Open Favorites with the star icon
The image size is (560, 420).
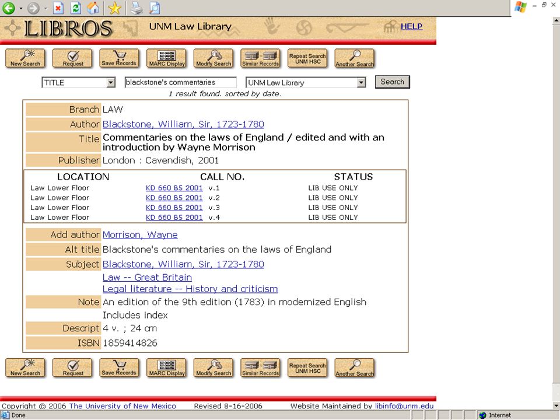[x=115, y=8]
